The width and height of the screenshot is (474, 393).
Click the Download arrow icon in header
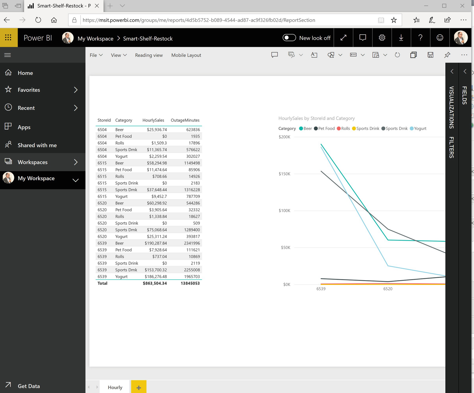click(x=401, y=38)
